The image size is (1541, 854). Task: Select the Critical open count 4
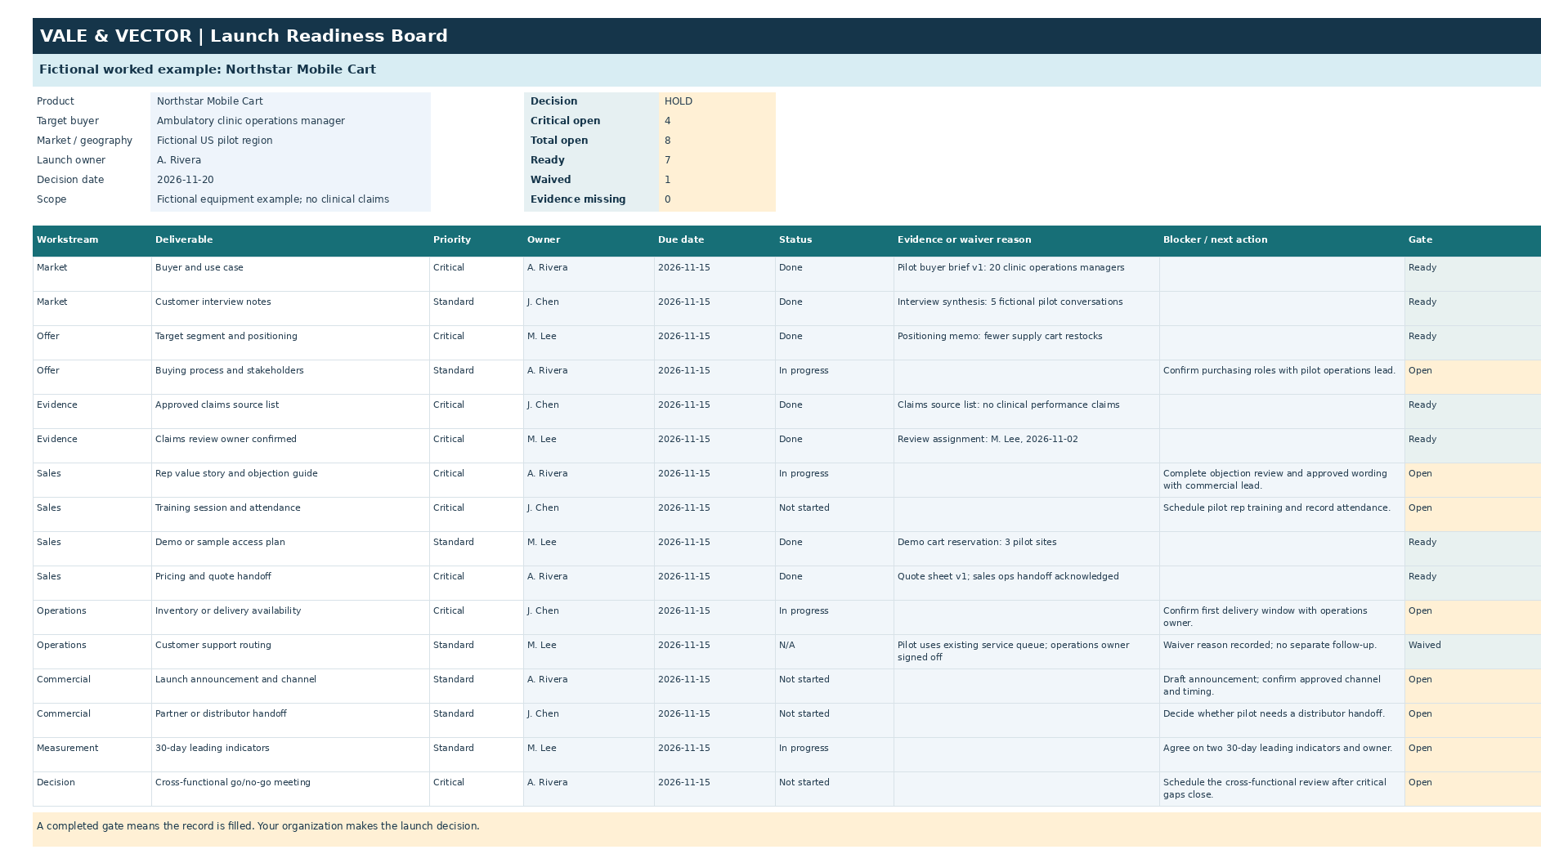pyautogui.click(x=717, y=121)
